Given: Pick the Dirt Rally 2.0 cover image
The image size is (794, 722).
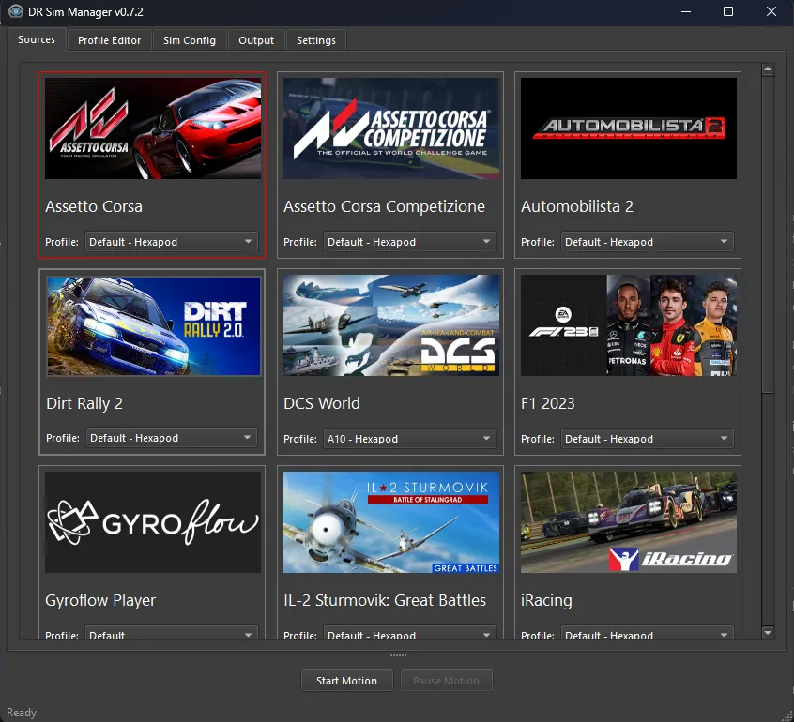Looking at the screenshot, I should pos(153,325).
